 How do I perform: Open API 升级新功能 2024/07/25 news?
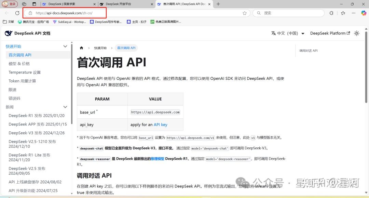click(x=33, y=191)
